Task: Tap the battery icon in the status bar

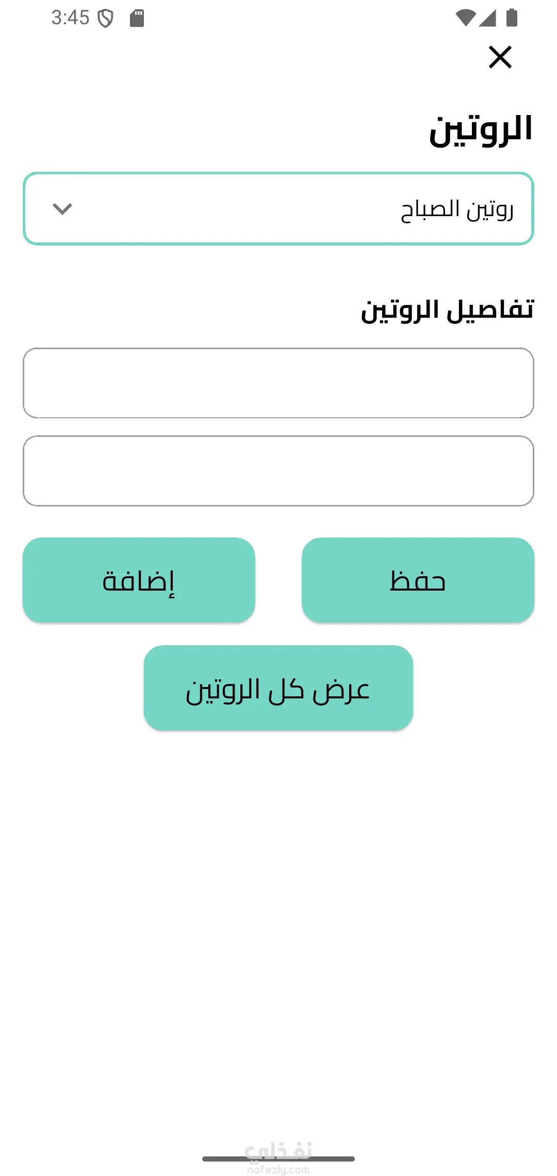Action: point(512,18)
